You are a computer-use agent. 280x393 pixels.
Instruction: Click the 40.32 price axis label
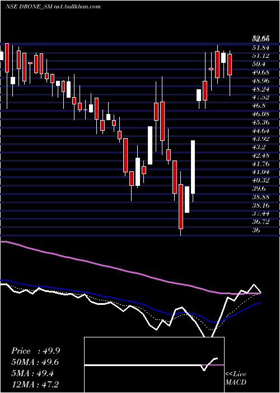click(x=261, y=180)
